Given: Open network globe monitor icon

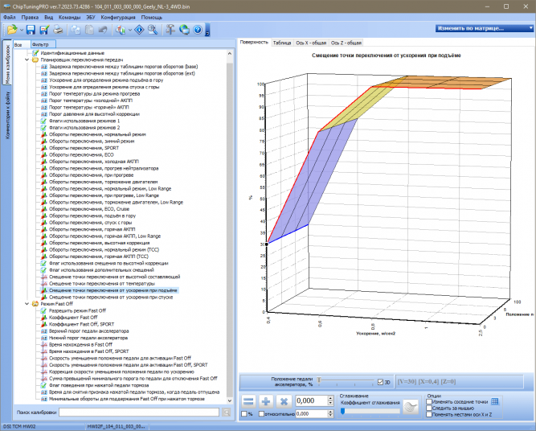Looking at the screenshot, I should (184, 30).
